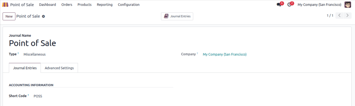355x106 pixels.
Task: Follow the My Company (San Francisco) link
Action: 224,54
